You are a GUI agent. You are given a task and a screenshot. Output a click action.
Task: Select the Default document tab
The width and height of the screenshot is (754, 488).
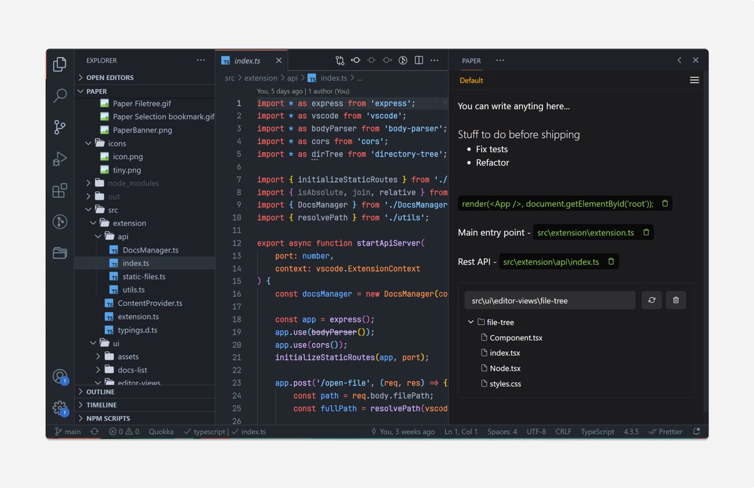(471, 80)
